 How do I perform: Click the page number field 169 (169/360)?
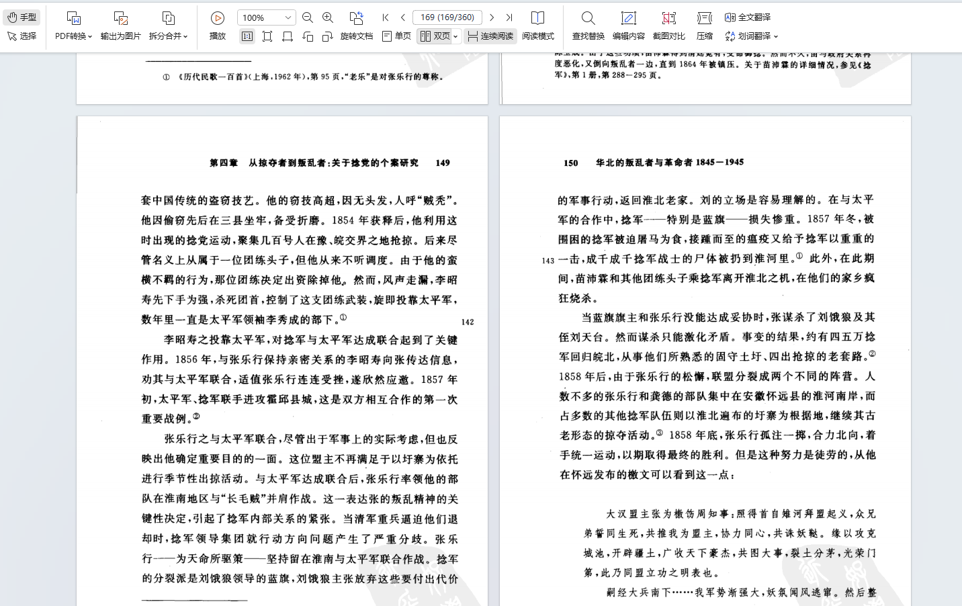click(x=447, y=17)
